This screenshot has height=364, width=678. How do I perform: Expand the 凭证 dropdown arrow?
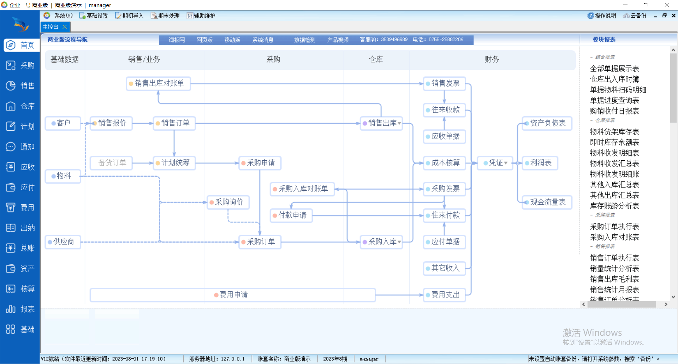506,163
